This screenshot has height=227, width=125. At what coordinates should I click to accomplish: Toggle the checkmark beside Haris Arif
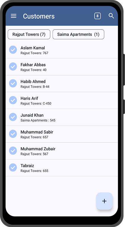(13, 100)
